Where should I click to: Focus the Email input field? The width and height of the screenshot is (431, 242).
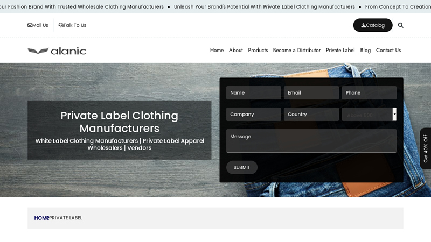(311, 92)
